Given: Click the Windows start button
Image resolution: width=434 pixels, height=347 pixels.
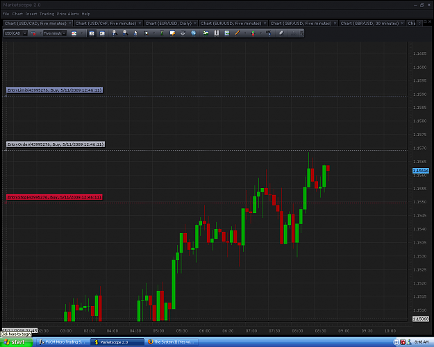Looking at the screenshot, I should click(x=17, y=342).
